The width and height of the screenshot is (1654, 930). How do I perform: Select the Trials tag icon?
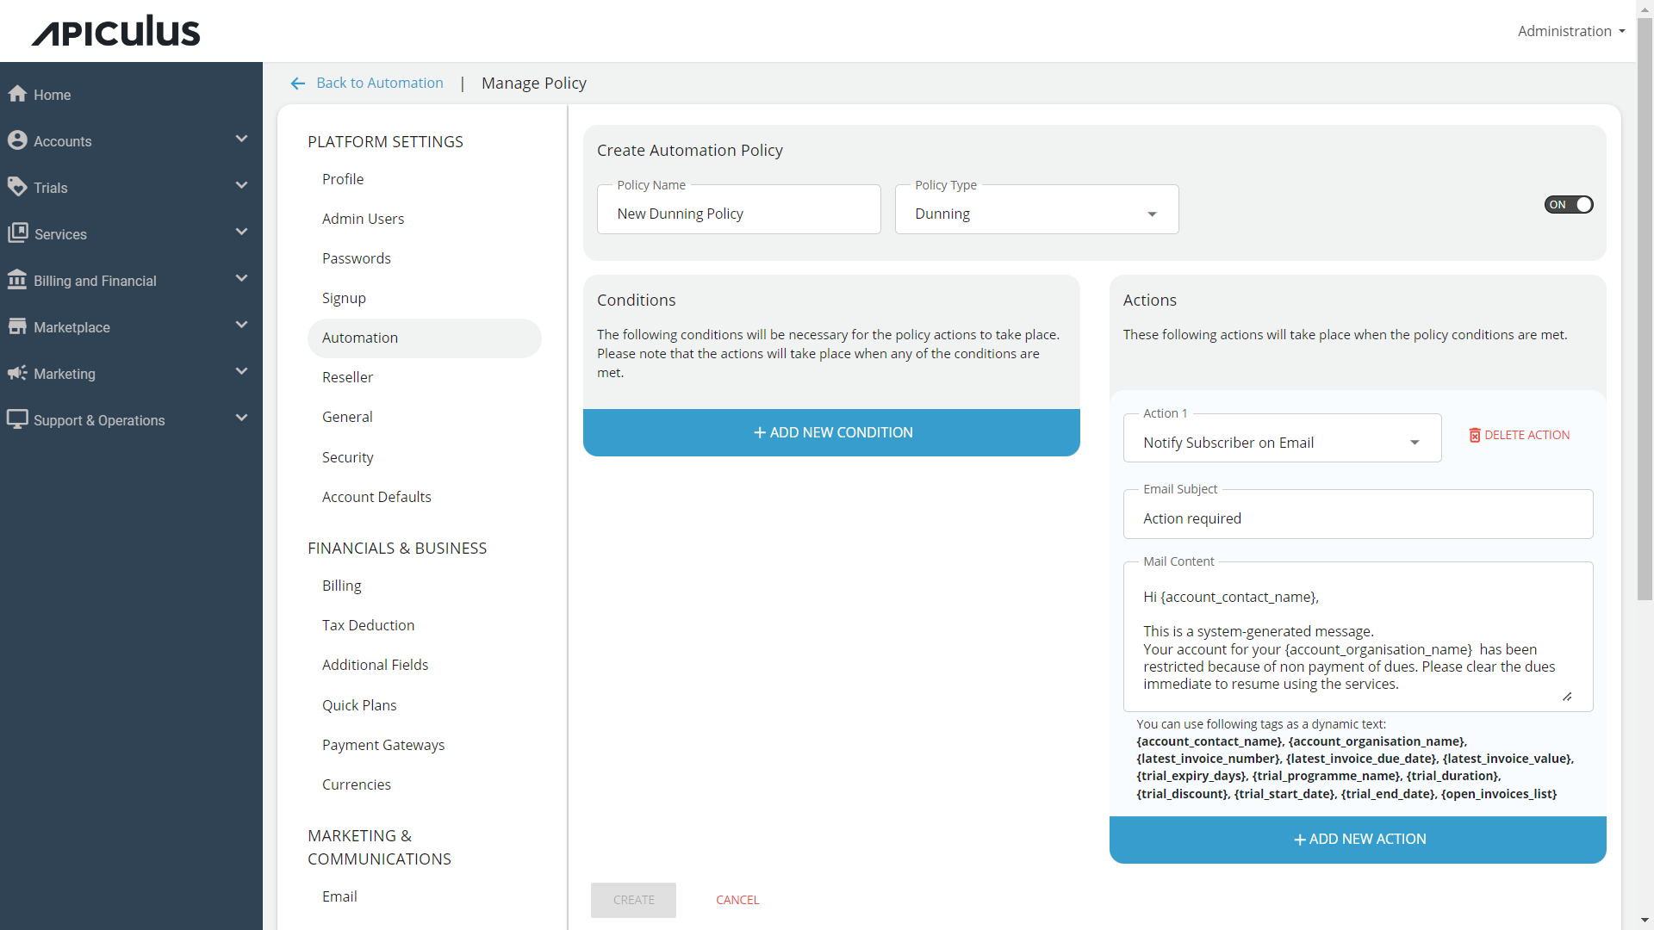pos(17,187)
